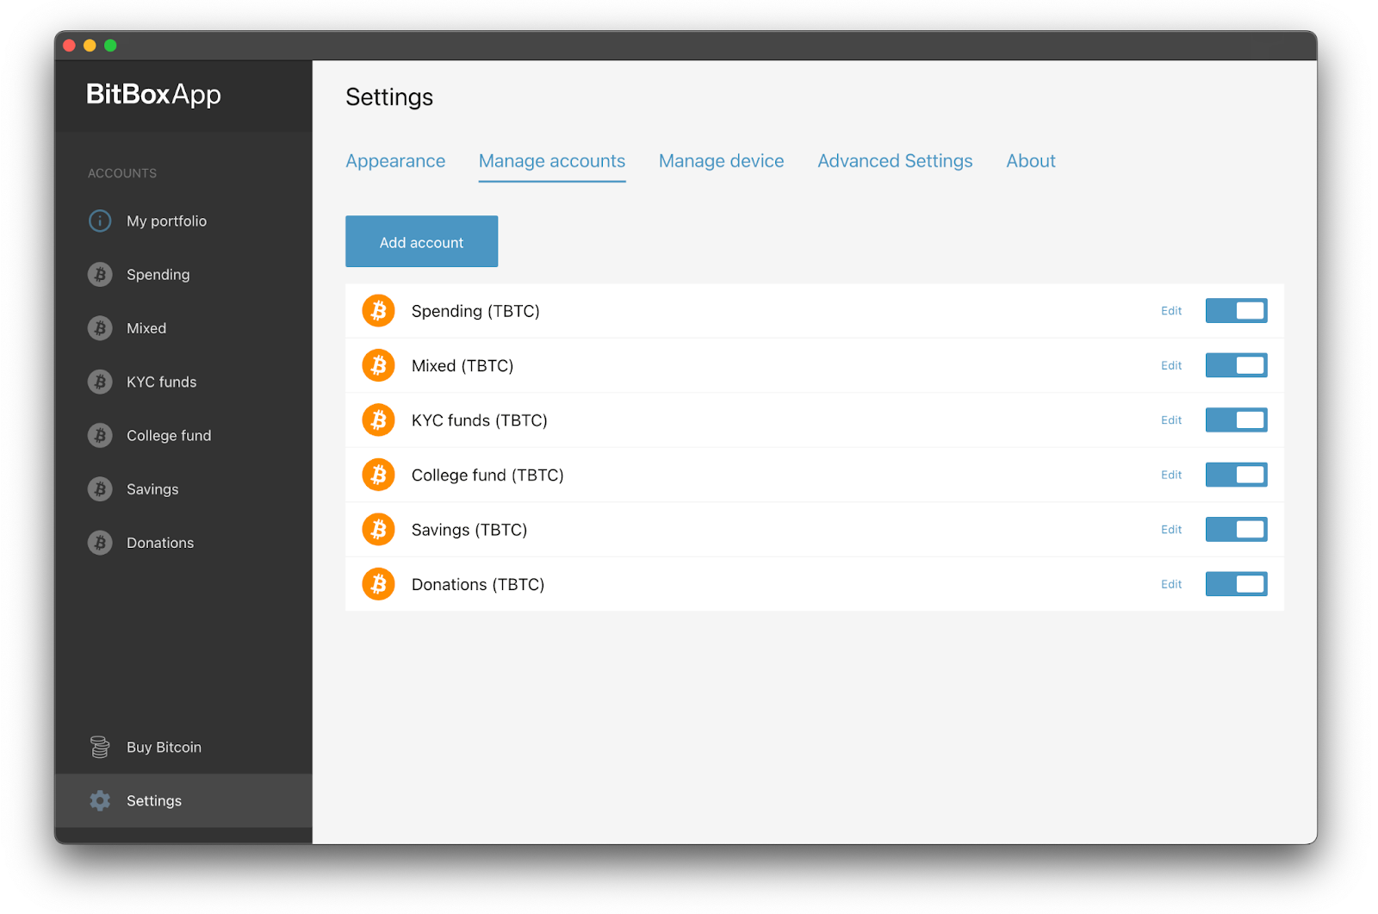Turn off the KYC funds (TBTC) toggle
Screen dimensions: 1378x914
pos(1236,420)
